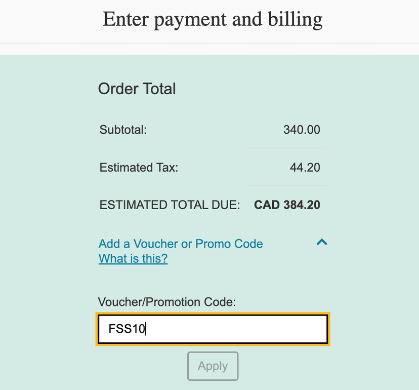This screenshot has width=419, height=390.
Task: Click the Order Total heading
Action: tap(137, 89)
